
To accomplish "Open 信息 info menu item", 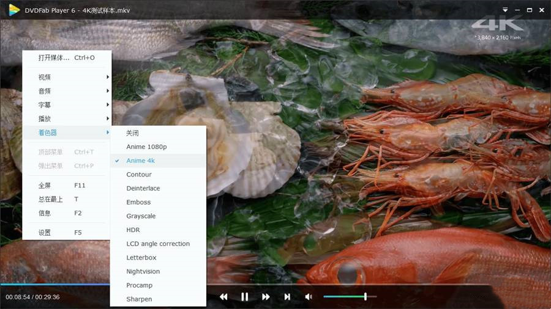I will pos(67,213).
